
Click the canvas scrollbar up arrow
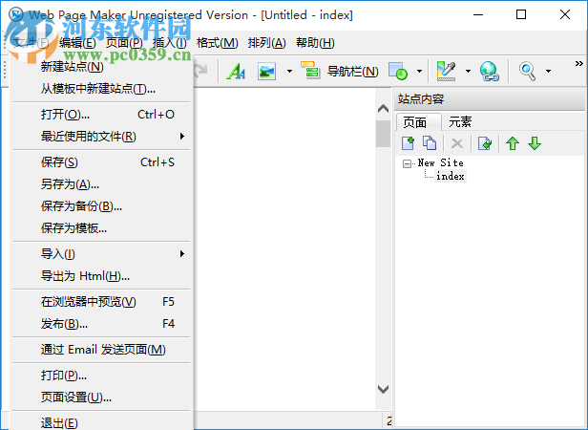coord(383,109)
